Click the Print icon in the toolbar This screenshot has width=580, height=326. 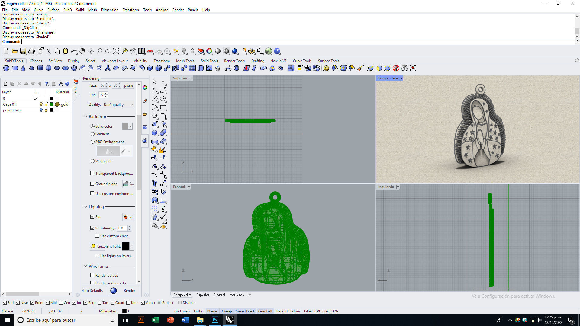click(x=31, y=51)
